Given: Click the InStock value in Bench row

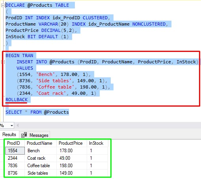Looking at the screenshot, I should 97,151.
